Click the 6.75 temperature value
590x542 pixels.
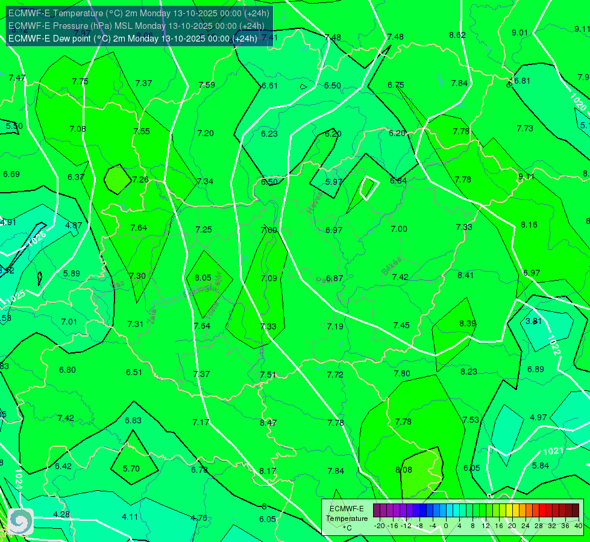coord(396,86)
